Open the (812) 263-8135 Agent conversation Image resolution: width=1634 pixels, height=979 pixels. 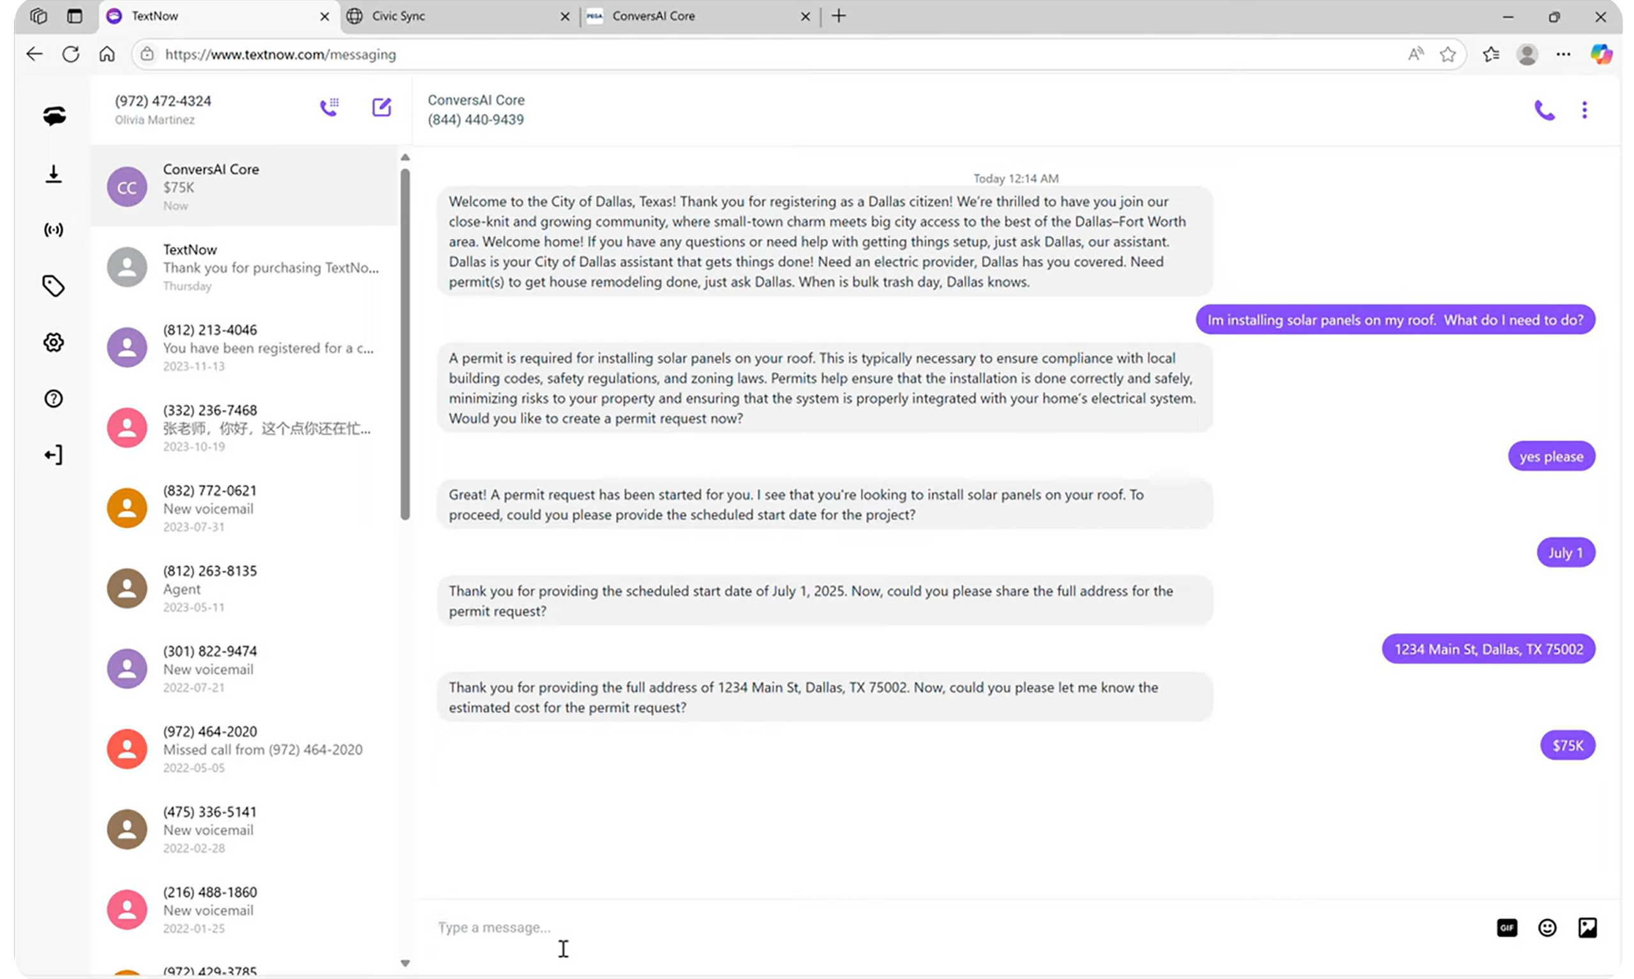coord(244,588)
